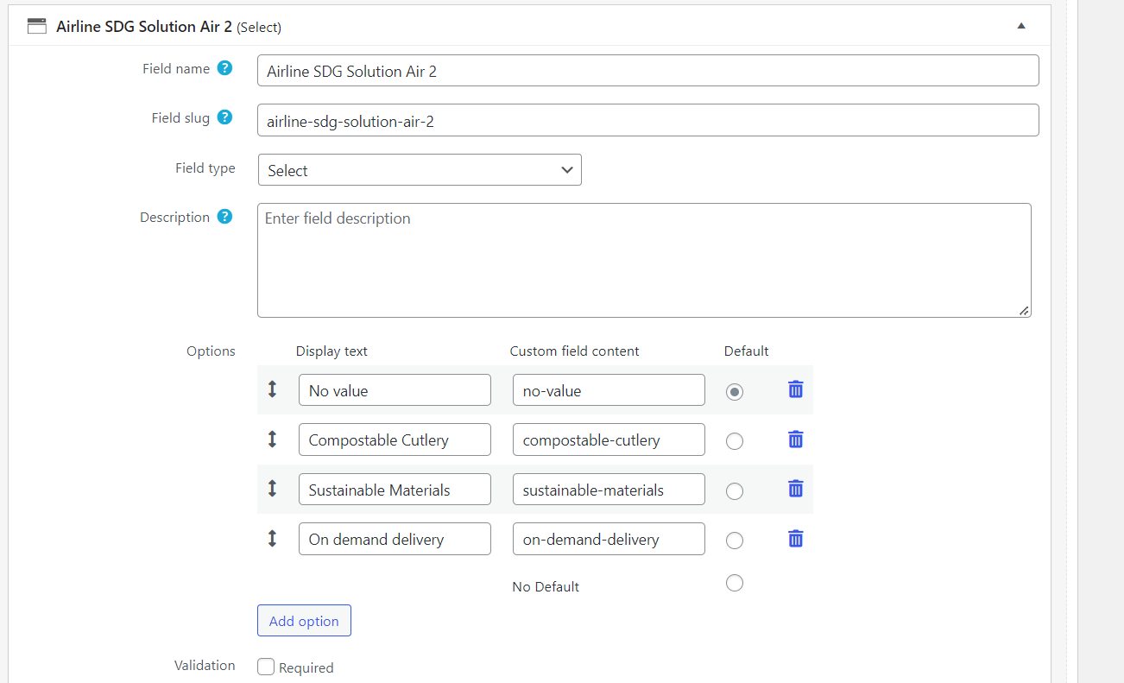The width and height of the screenshot is (1124, 683).
Task: Click the Field type label
Action: click(205, 168)
